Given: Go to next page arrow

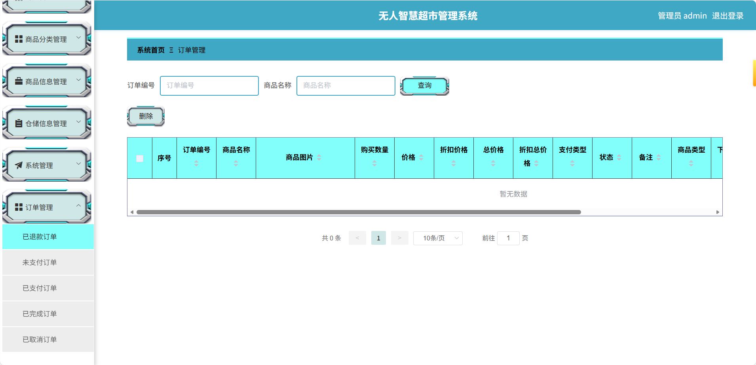Looking at the screenshot, I should coord(400,238).
